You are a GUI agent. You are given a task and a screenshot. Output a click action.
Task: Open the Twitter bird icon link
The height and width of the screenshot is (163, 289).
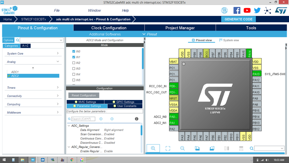[257, 10]
